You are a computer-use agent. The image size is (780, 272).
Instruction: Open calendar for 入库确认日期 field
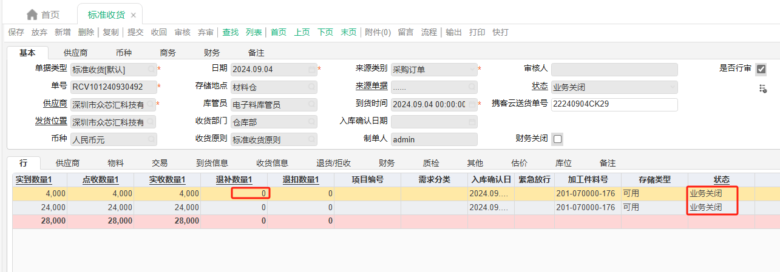(x=472, y=122)
